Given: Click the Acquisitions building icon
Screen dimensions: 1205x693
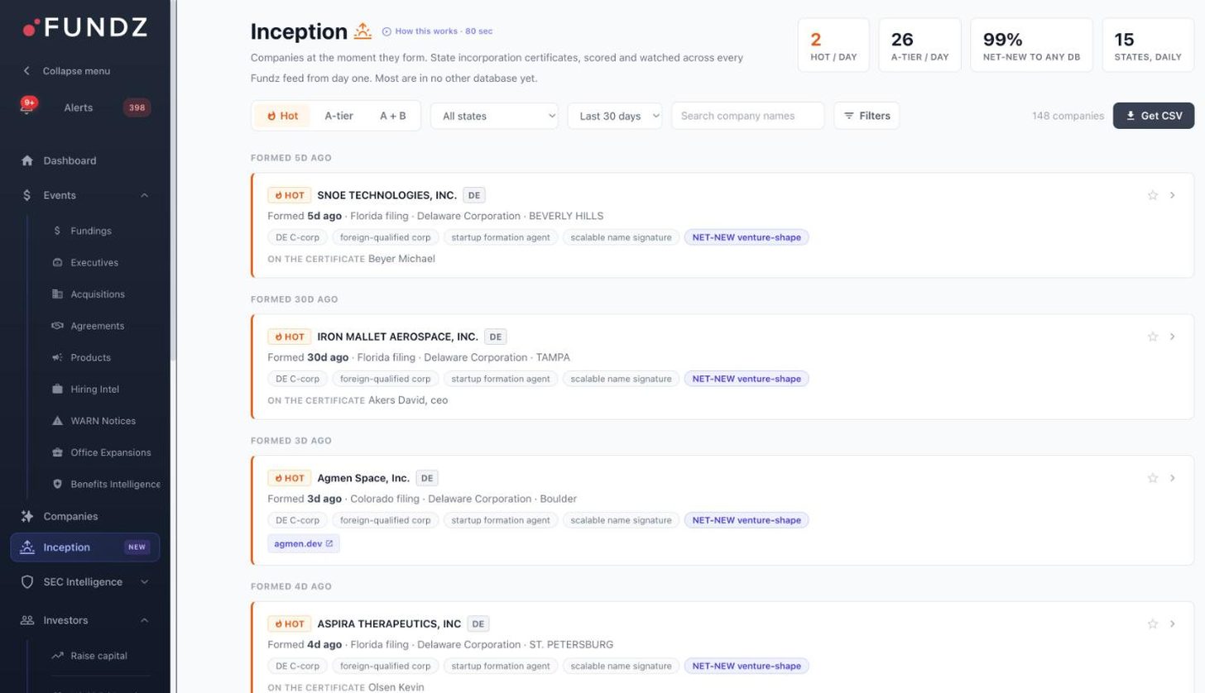Looking at the screenshot, I should tap(57, 294).
